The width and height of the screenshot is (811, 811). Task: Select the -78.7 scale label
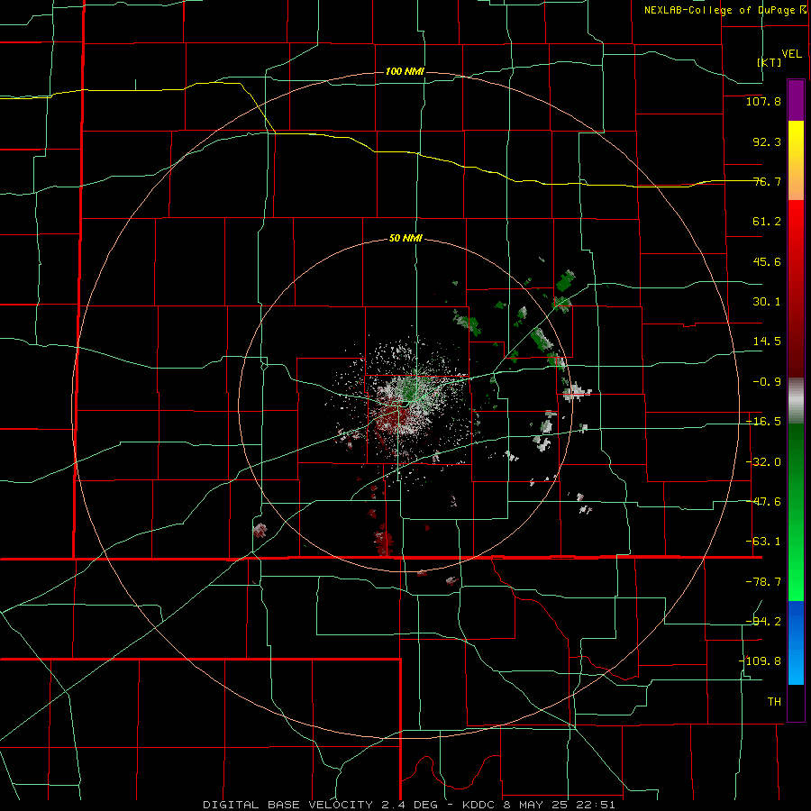[763, 582]
